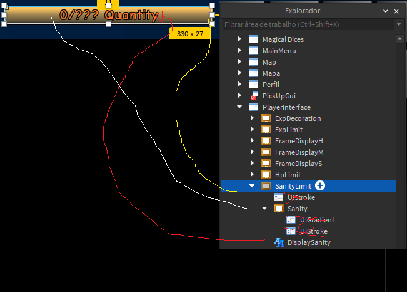The height and width of the screenshot is (292, 407).
Task: Expand the HpLimit node
Action: tap(252, 175)
